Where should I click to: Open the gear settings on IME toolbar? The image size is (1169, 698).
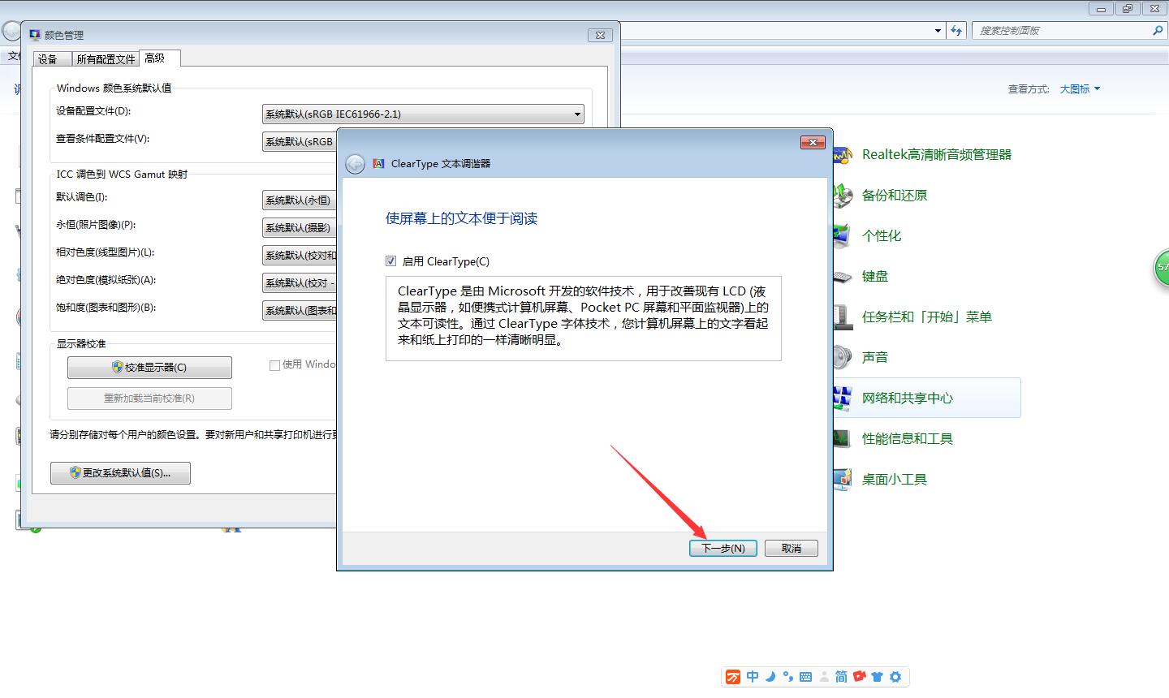(x=895, y=677)
